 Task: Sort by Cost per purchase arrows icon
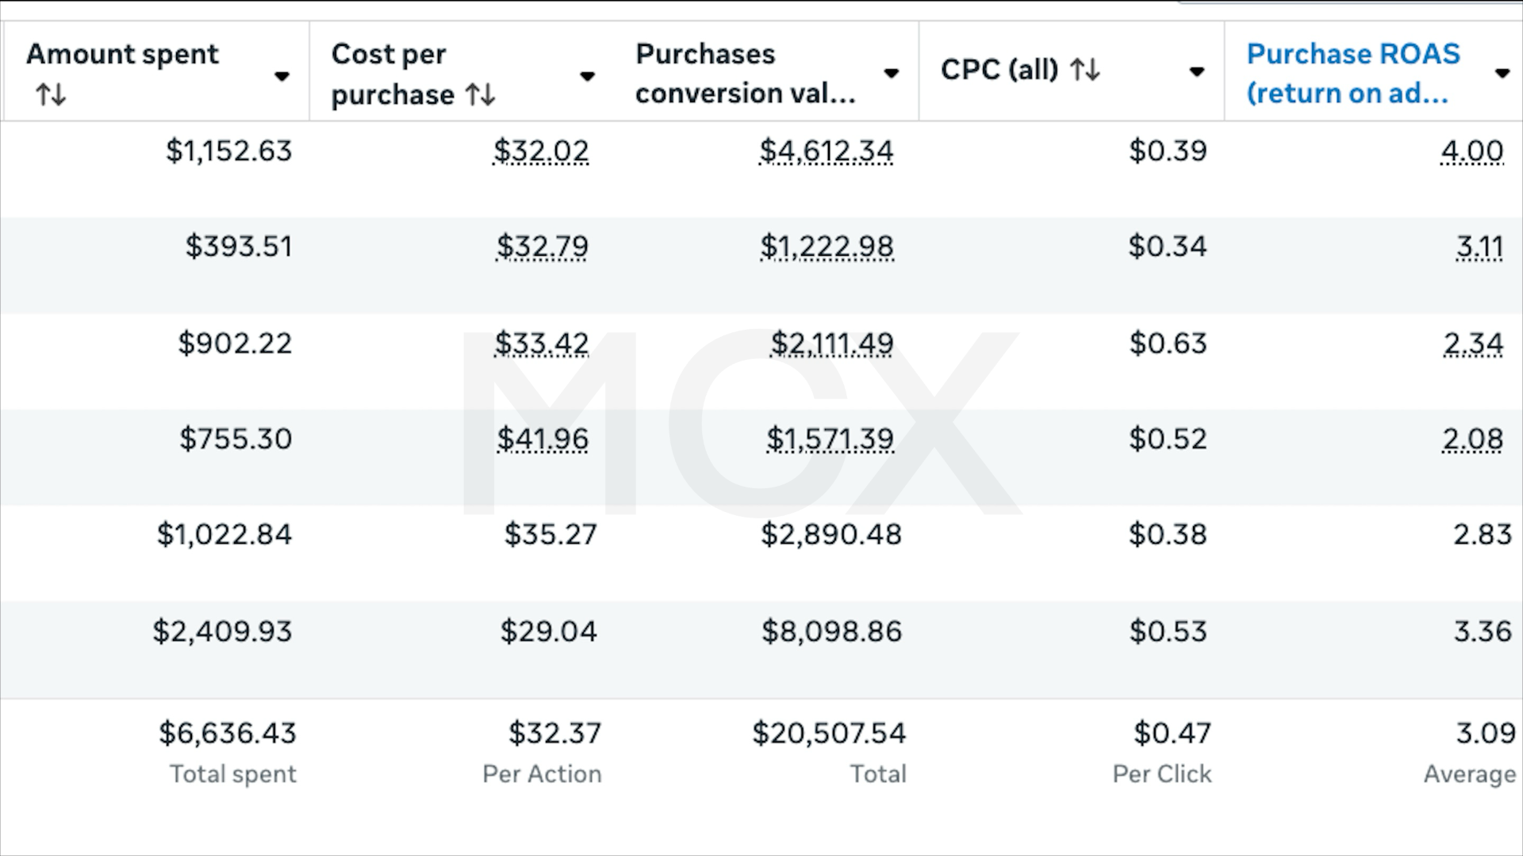[481, 95]
